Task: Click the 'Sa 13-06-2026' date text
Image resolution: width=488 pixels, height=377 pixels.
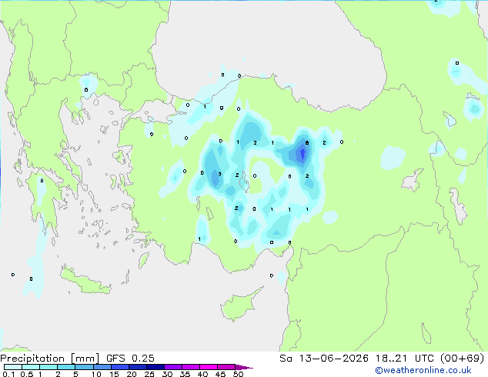Action: (324, 359)
